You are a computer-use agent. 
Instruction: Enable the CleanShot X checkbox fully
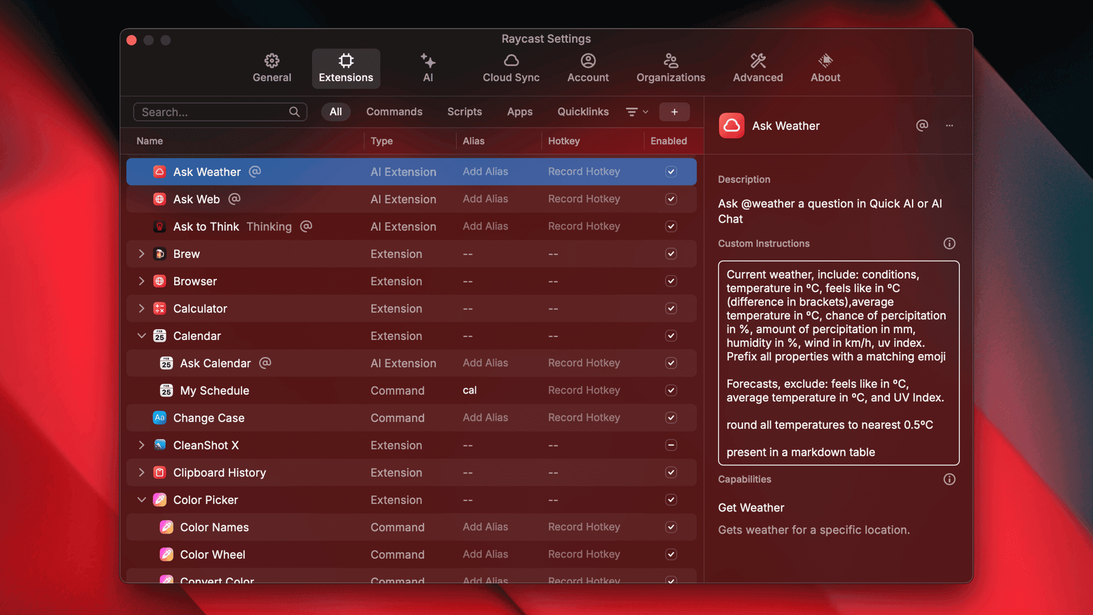671,445
